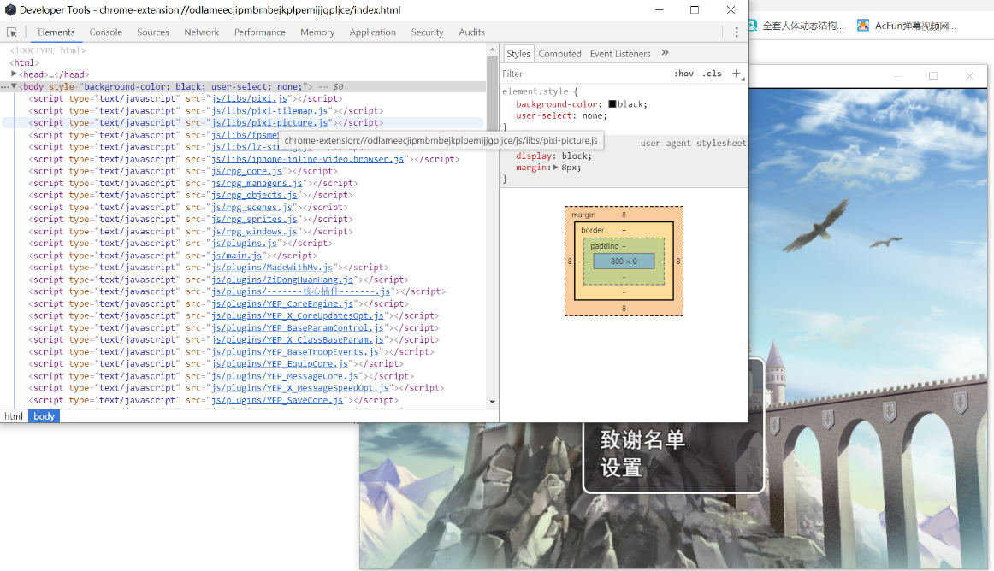Open the js/libs/pixi.js source link
This screenshot has height=571, width=994.
(x=249, y=99)
